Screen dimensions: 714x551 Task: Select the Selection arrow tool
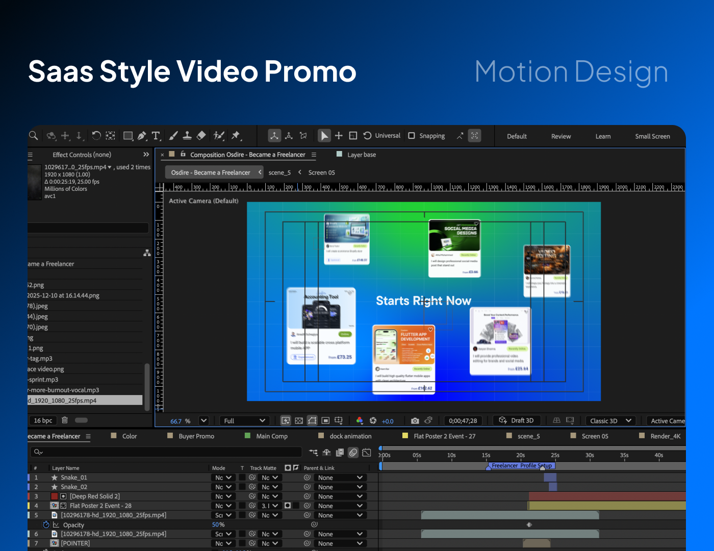(324, 136)
